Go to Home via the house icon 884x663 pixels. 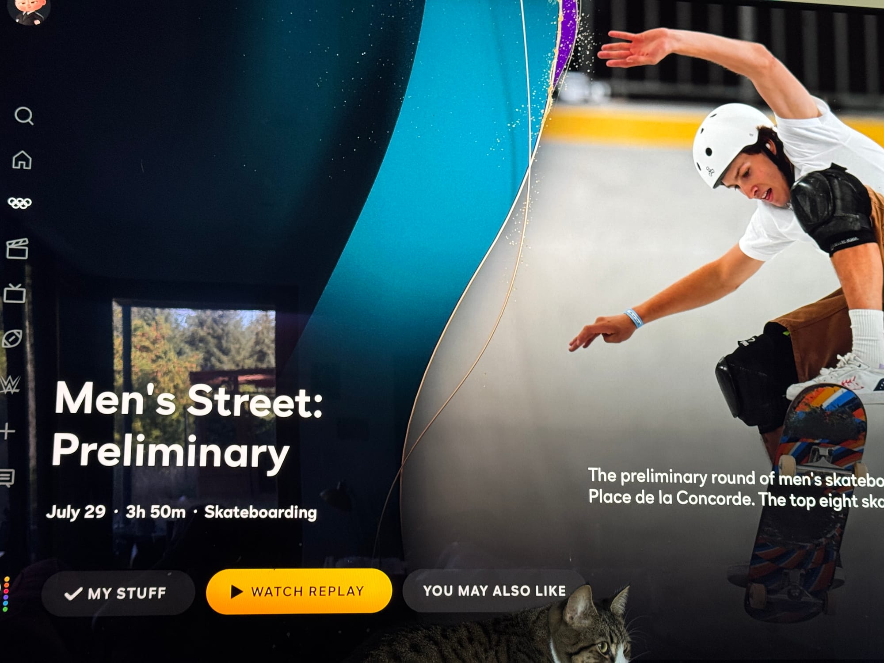click(22, 160)
